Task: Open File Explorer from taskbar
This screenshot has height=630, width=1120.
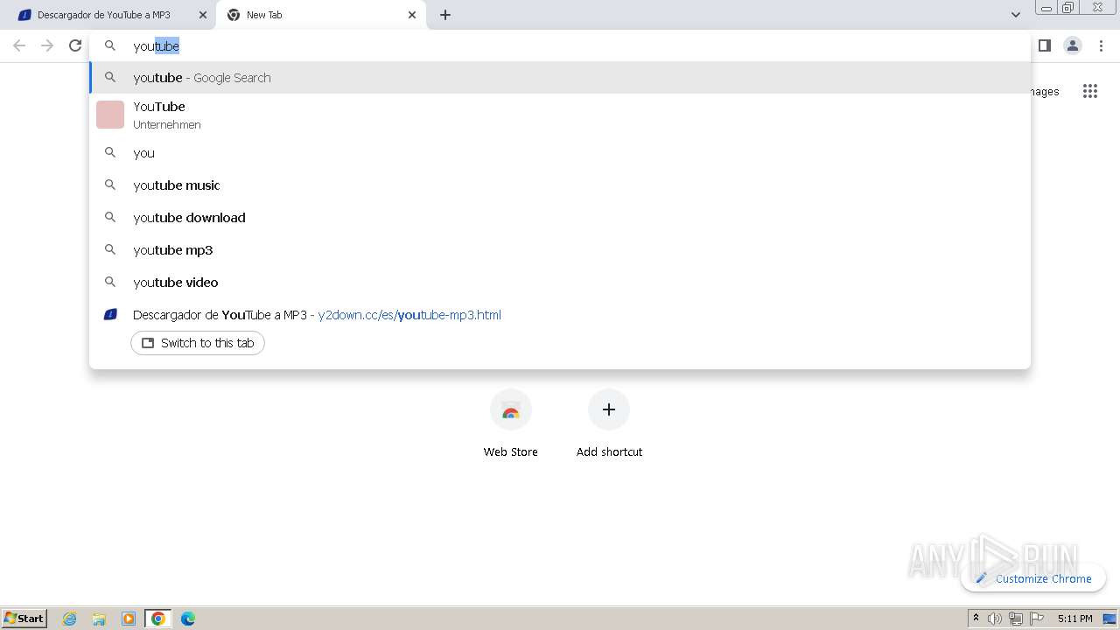Action: 99,619
